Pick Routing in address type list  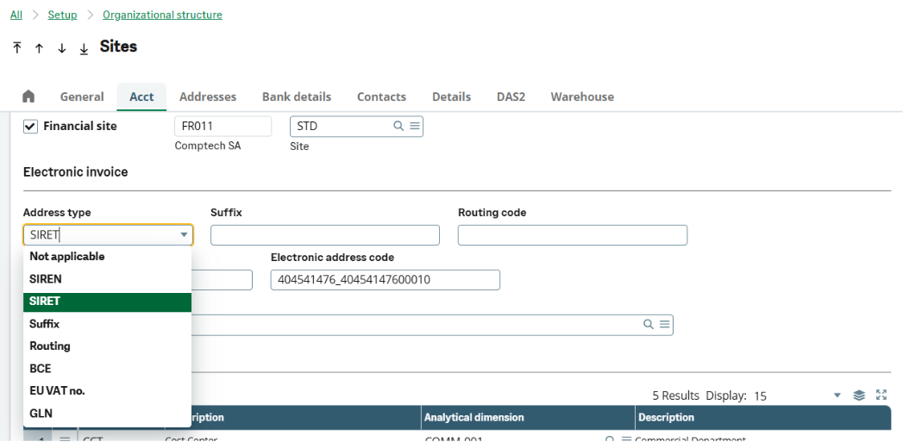pos(107,346)
